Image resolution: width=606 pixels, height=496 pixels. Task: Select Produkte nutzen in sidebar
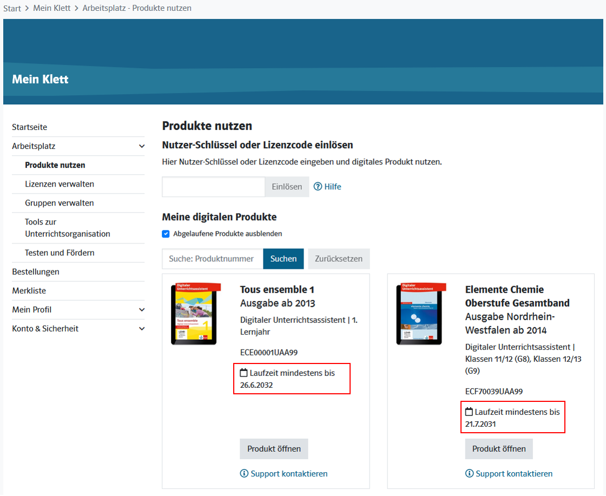(x=55, y=165)
